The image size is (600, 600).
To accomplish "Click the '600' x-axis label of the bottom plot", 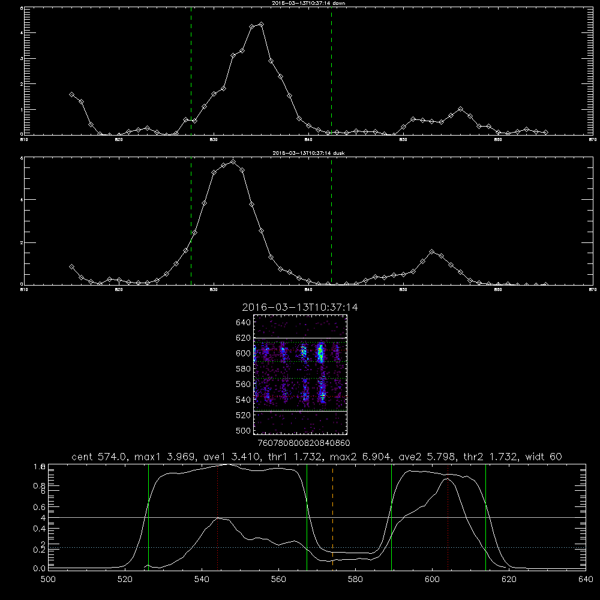I will (x=432, y=580).
